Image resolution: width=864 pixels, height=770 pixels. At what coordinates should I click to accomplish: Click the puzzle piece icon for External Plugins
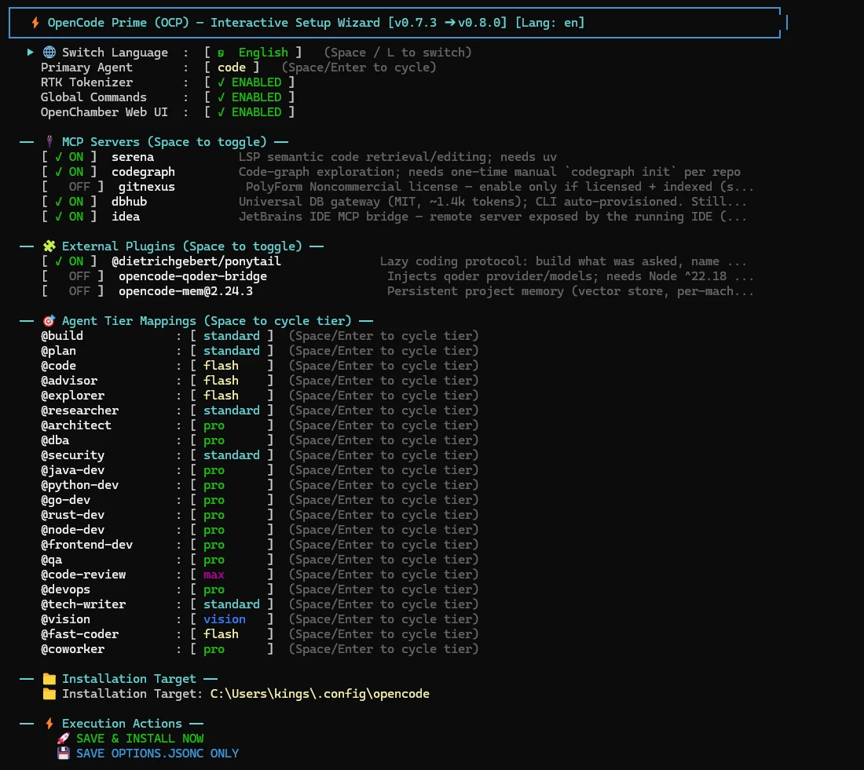pyautogui.click(x=49, y=246)
